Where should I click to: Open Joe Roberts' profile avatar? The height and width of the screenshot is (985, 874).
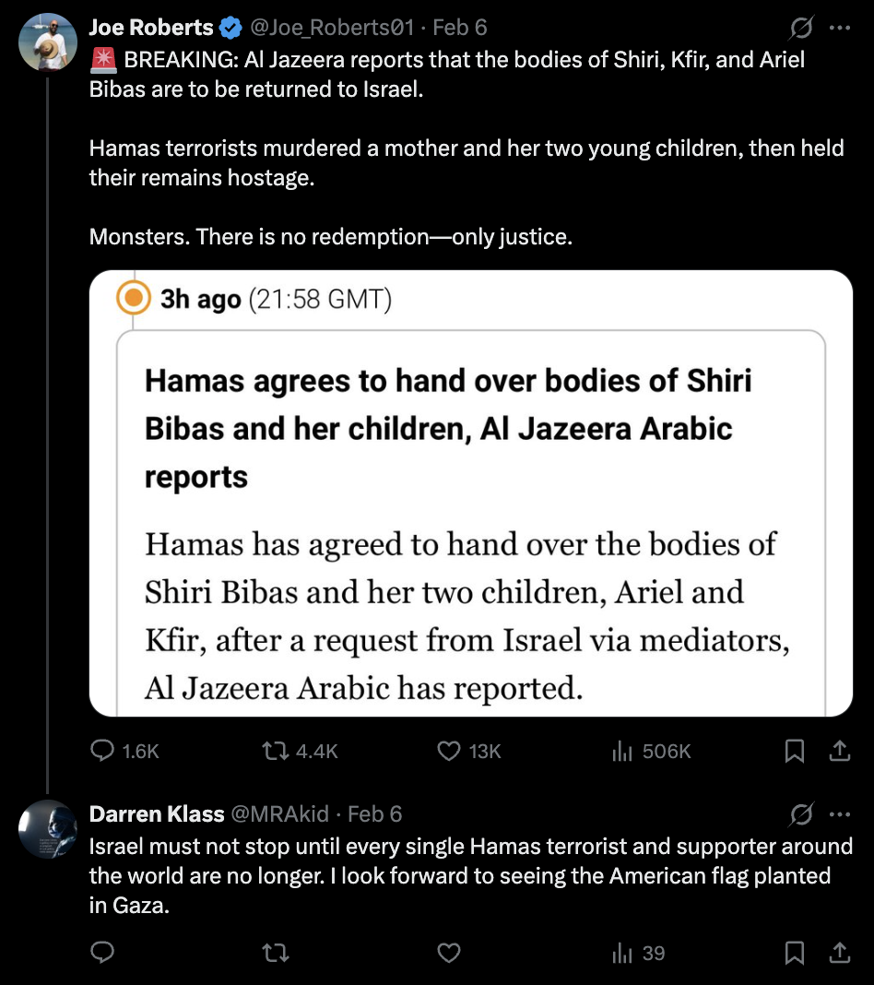point(48,42)
